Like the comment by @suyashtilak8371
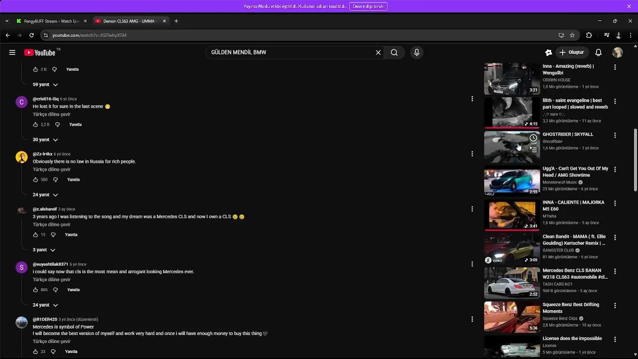The image size is (638, 359). click(35, 290)
